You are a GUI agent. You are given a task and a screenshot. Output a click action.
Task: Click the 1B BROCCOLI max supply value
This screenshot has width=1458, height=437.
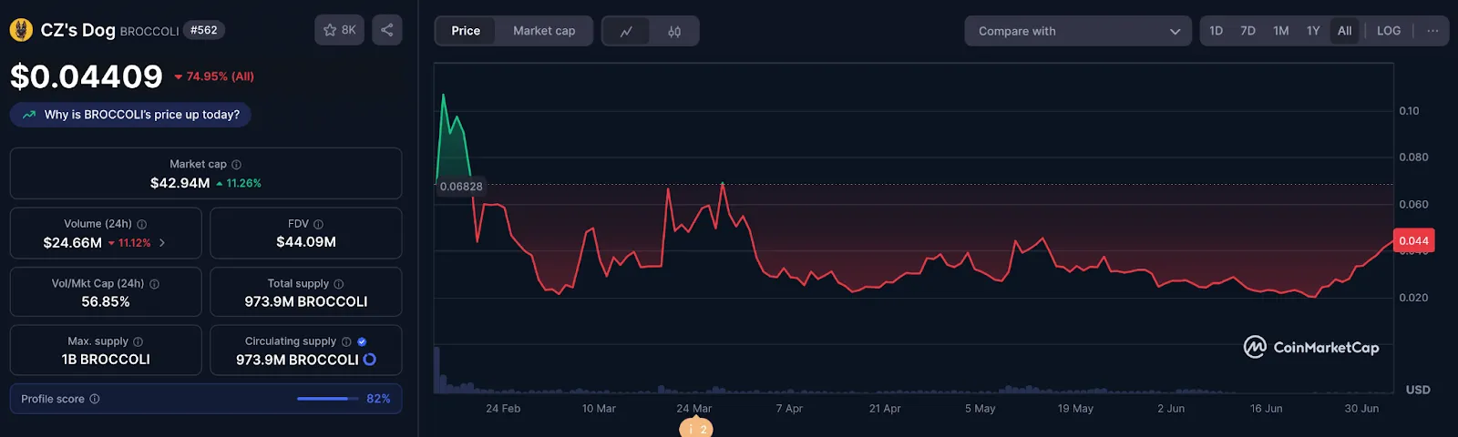[x=106, y=360]
